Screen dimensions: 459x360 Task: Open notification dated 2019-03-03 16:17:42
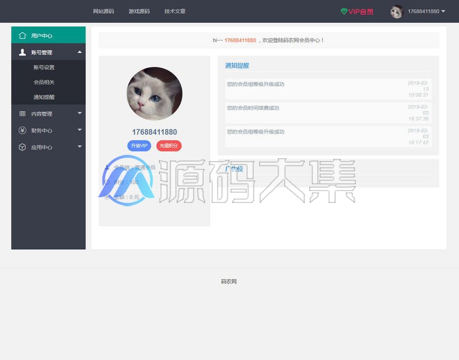pyautogui.click(x=328, y=136)
